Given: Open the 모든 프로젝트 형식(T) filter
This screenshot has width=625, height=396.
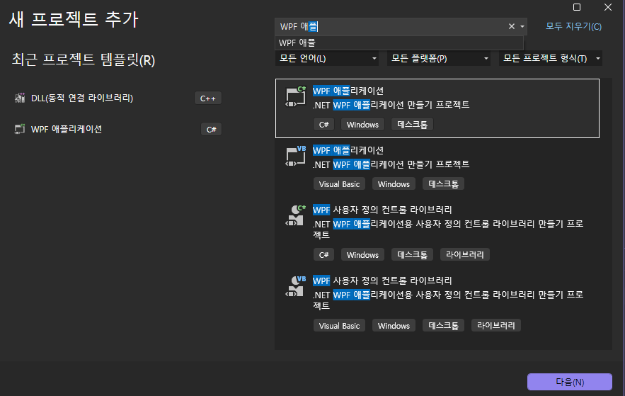Looking at the screenshot, I should [x=551, y=59].
